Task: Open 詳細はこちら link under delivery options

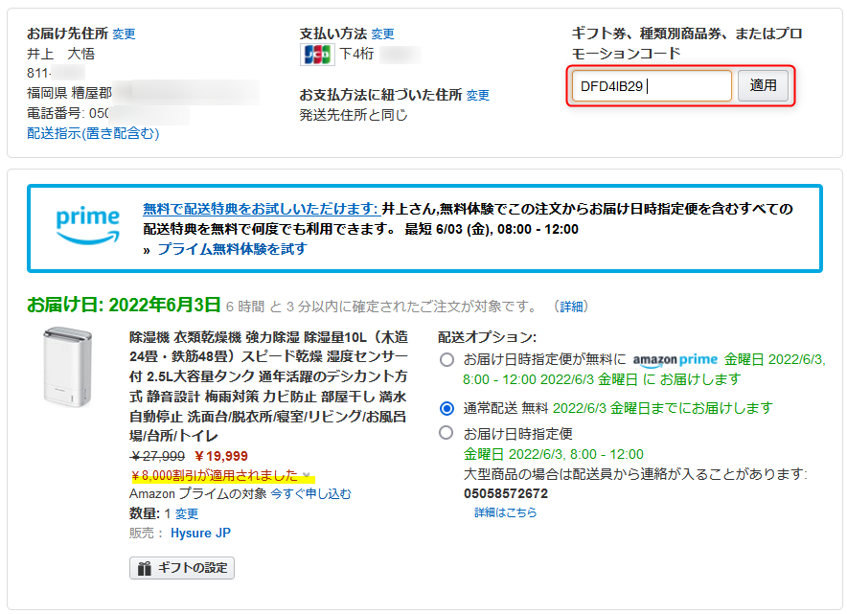Action: click(506, 512)
